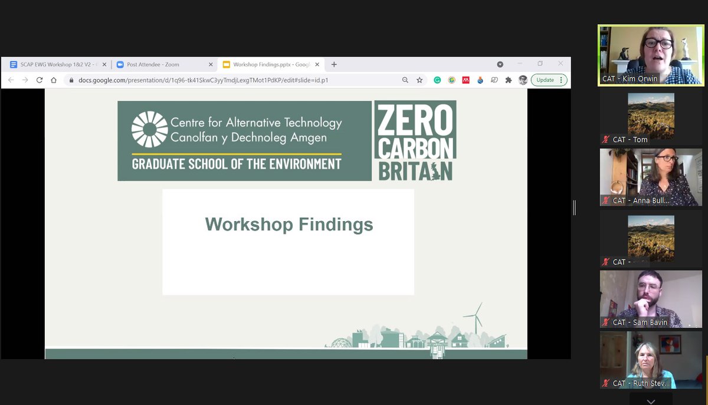Expand more participants with down chevron

click(651, 400)
